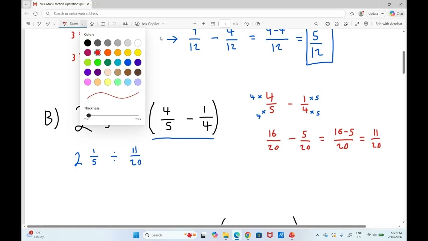Save the PDF document
Viewport: 428px width, 241px height.
tap(337, 24)
